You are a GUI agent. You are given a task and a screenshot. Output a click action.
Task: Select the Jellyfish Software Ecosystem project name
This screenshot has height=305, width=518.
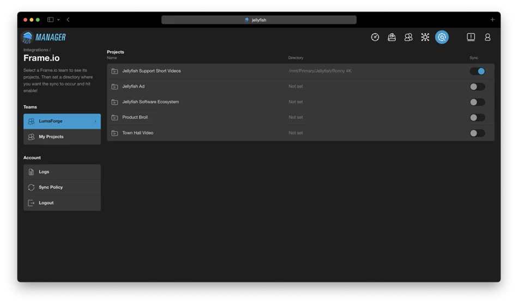tap(150, 102)
